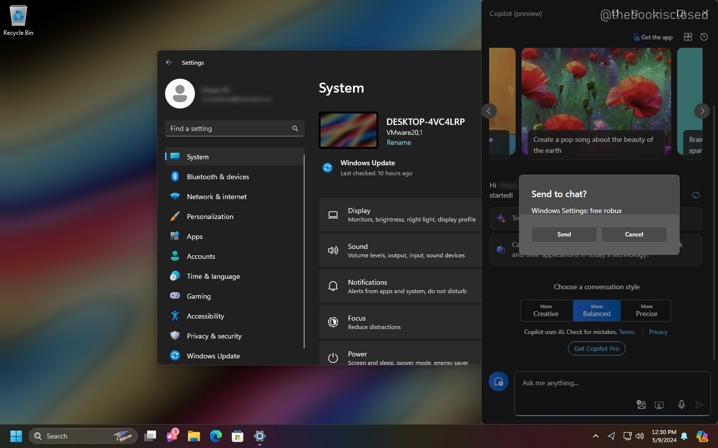Viewport: 718px width, 448px height.
Task: Click the microphone icon in Copilot
Action: point(682,405)
